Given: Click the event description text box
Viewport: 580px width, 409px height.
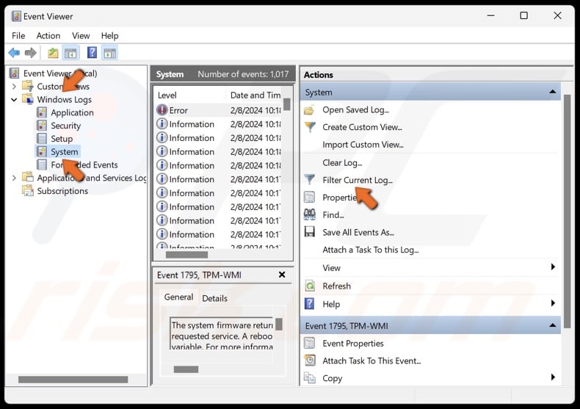Looking at the screenshot, I should (x=222, y=333).
